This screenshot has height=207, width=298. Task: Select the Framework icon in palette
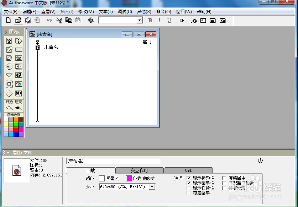tap(9, 84)
